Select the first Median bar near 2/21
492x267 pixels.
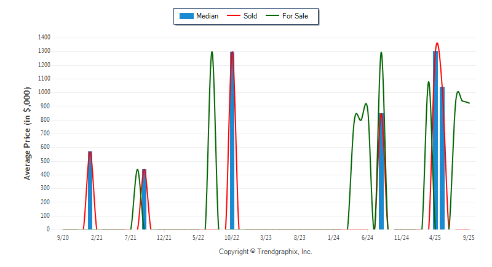click(x=90, y=191)
